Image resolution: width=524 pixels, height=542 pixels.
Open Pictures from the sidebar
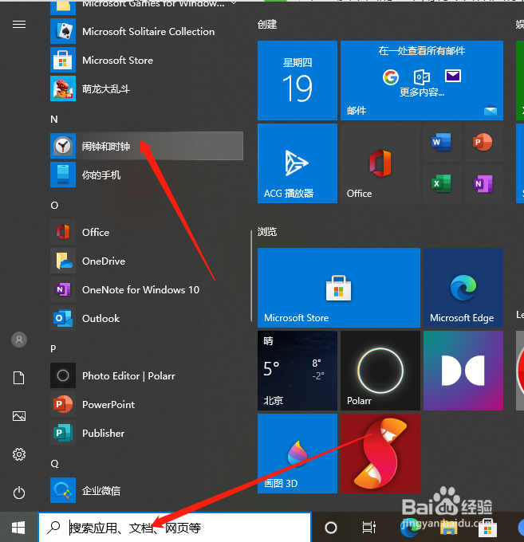pyautogui.click(x=19, y=416)
